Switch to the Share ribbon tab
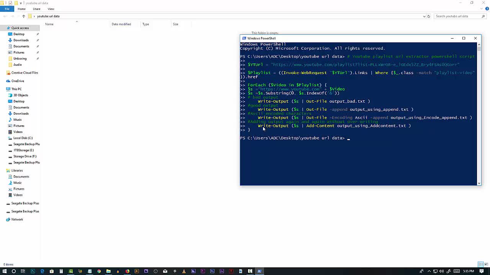 [x=36, y=9]
